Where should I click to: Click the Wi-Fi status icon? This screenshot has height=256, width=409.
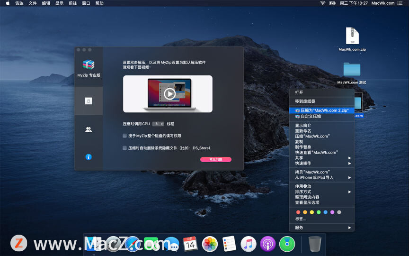click(x=323, y=3)
